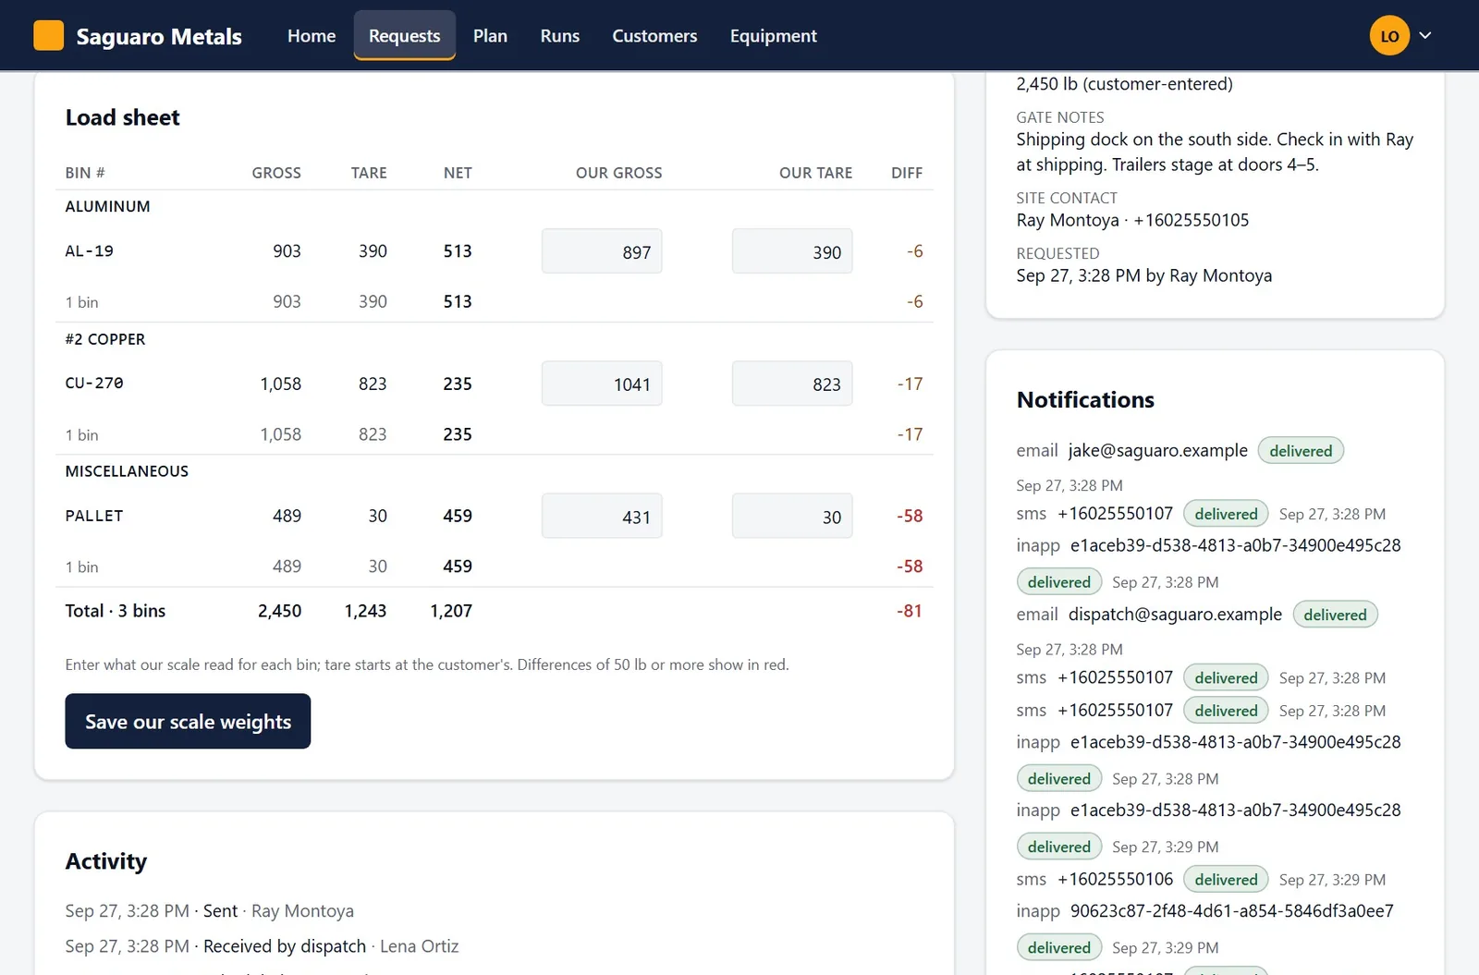Click site contact Ray Montoya phone number
1479x975 pixels.
click(x=1192, y=220)
